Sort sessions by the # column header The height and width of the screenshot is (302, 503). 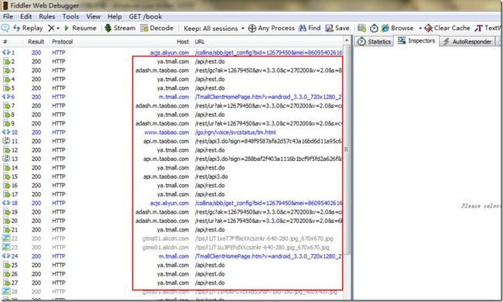5,42
